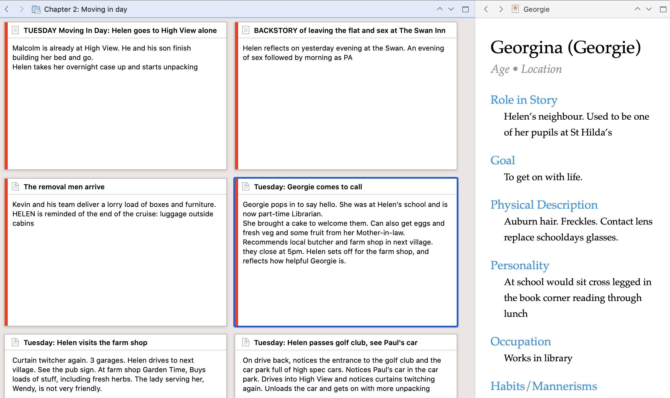The height and width of the screenshot is (398, 670).
Task: Click synopsis starting Helen reflects on yesterday evening
Action: click(343, 53)
